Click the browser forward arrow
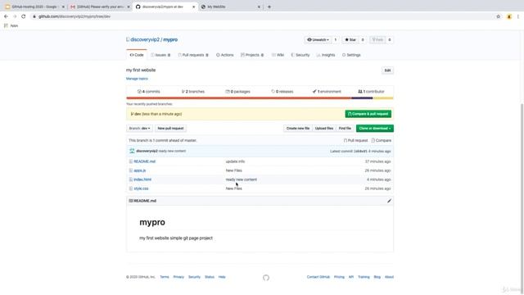 [x=15, y=16]
